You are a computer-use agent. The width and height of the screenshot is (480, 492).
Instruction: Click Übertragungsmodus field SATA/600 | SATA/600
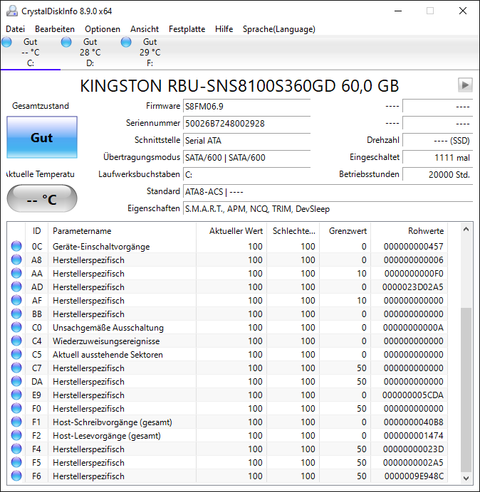[x=246, y=157]
